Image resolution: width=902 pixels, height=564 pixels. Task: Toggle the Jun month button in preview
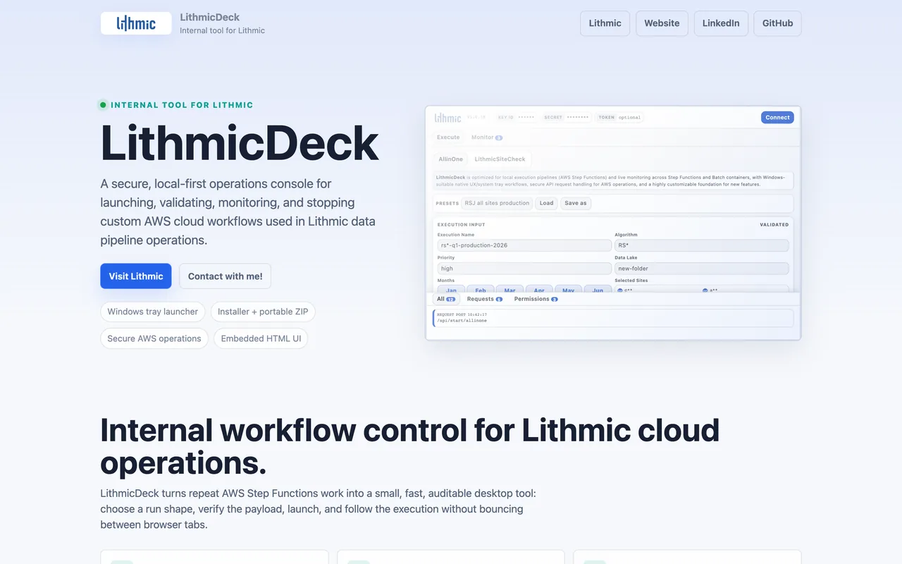(598, 289)
